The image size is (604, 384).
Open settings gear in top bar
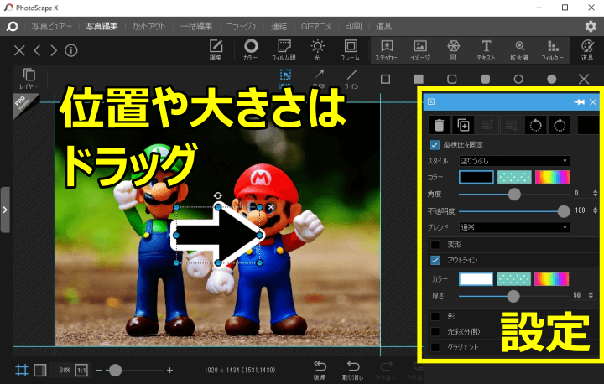[x=591, y=26]
